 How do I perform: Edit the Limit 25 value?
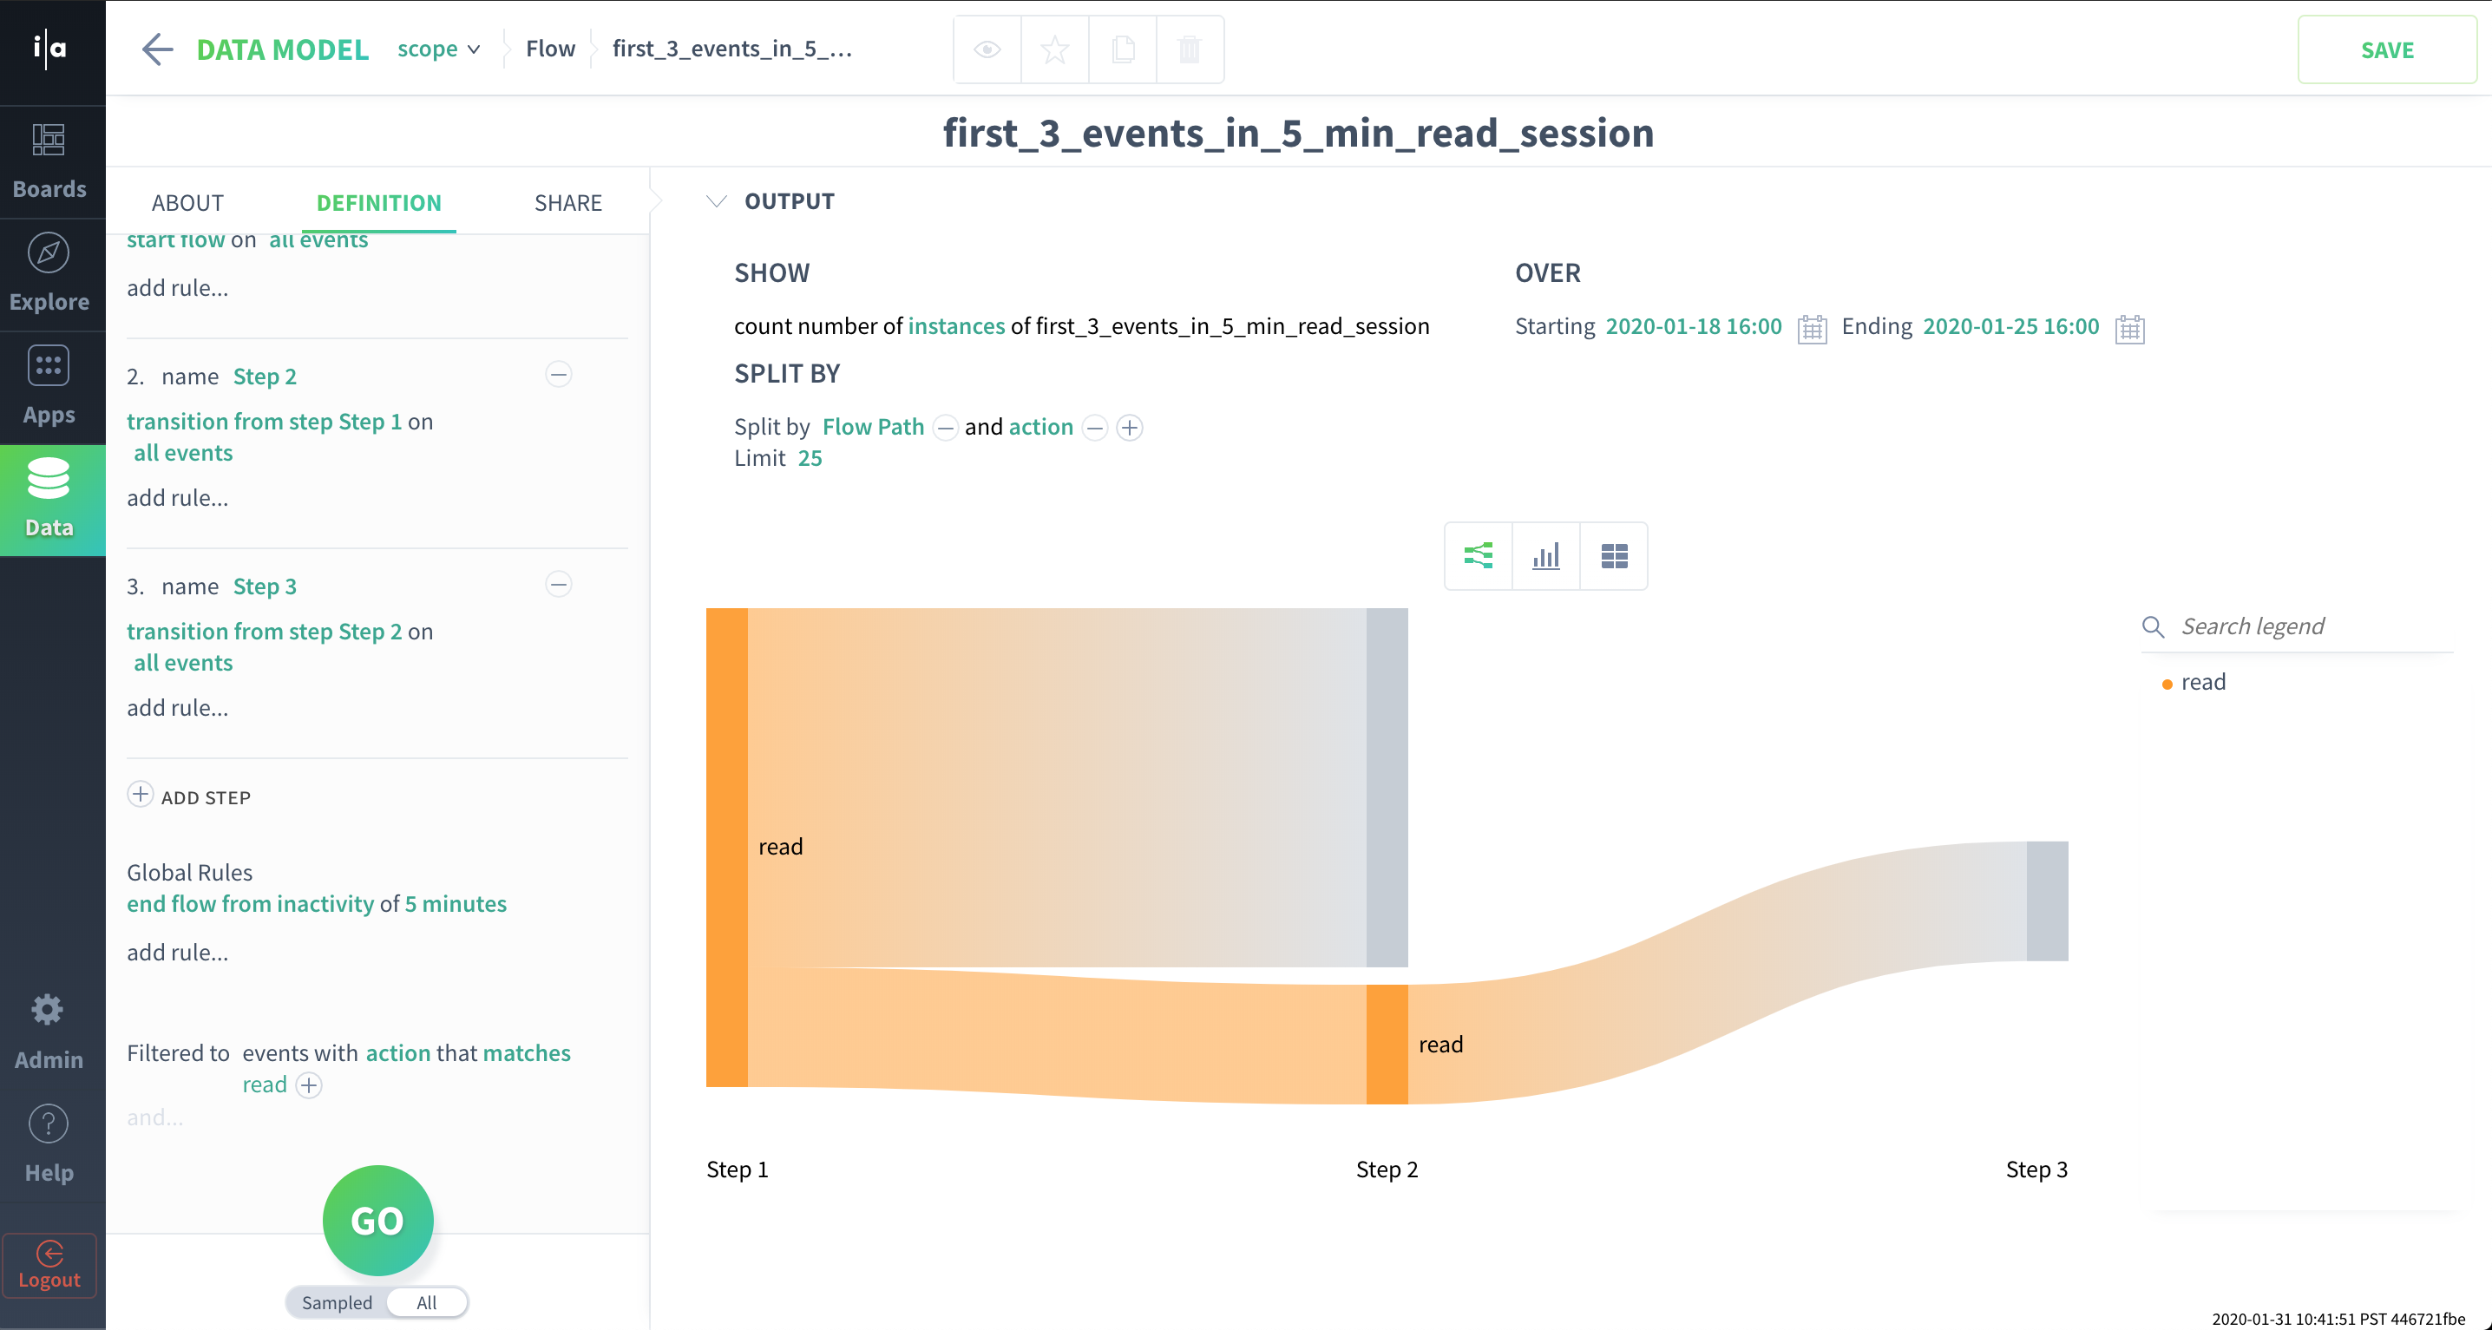tap(809, 457)
